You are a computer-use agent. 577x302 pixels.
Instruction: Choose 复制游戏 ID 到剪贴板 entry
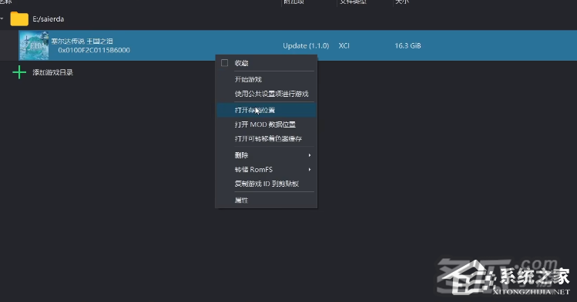(266, 184)
